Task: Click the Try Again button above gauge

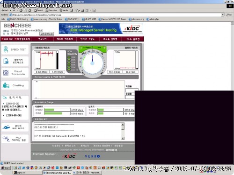Action: 86,48
